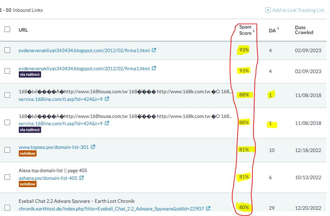
Task: Click external link icon beside service.168line.com
Action: pyautogui.click(x=108, y=99)
